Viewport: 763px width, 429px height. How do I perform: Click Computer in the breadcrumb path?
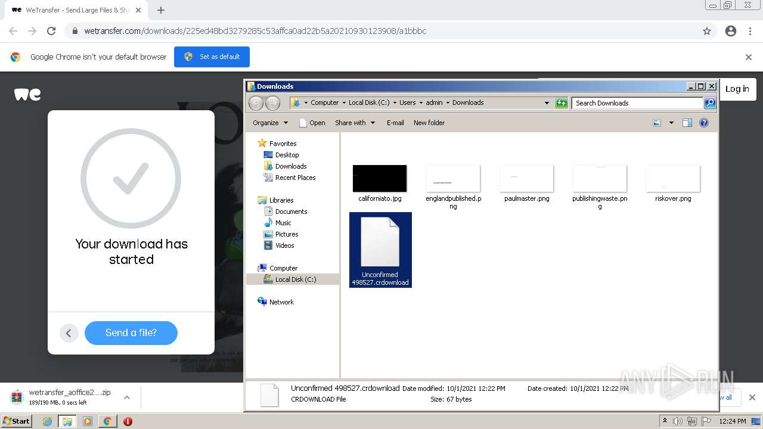(325, 102)
